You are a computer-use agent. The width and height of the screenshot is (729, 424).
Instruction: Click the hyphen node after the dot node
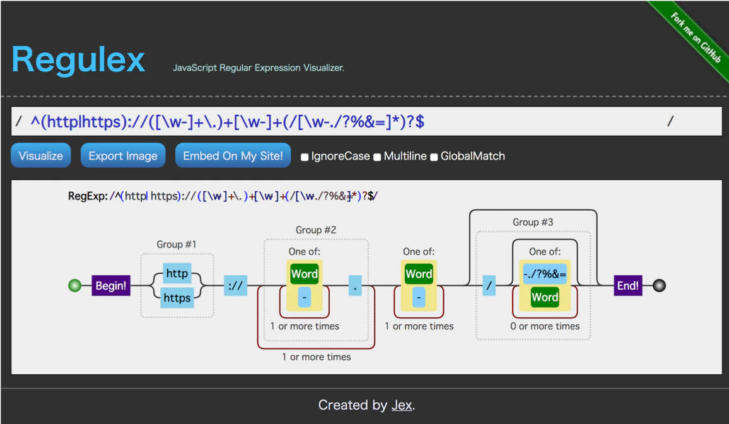point(419,297)
